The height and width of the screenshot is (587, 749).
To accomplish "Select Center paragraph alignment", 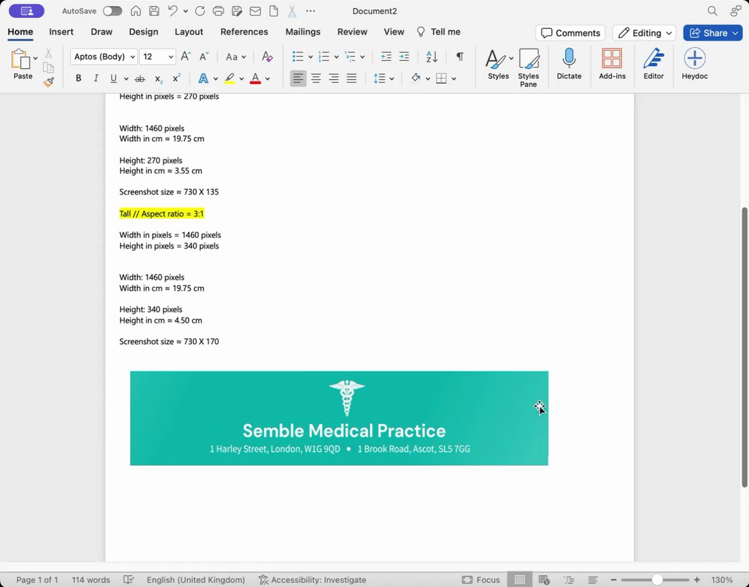I will [316, 78].
